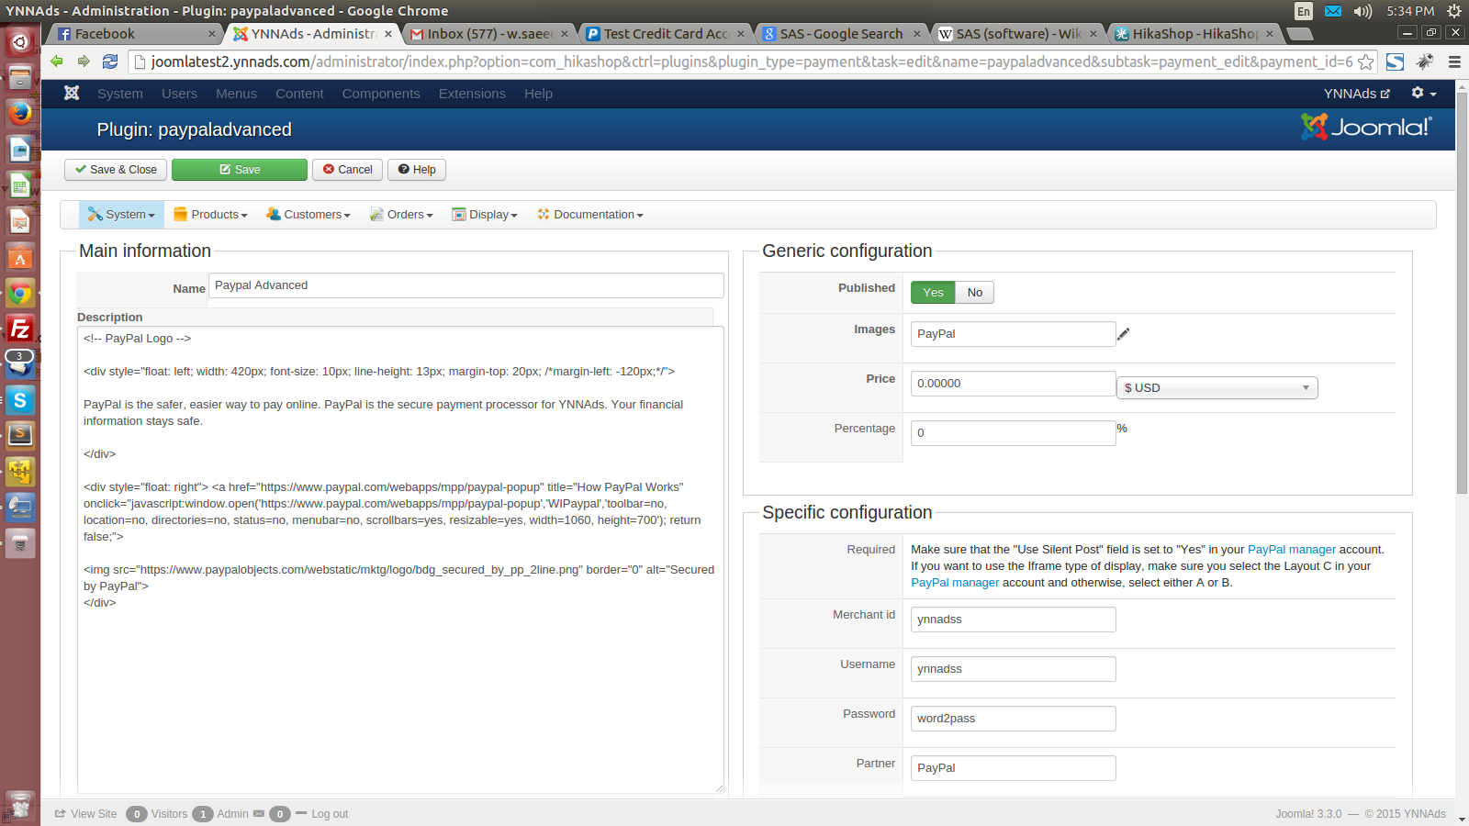Expand the Documentation dropdown menu
The height and width of the screenshot is (826, 1469).
[590, 215]
